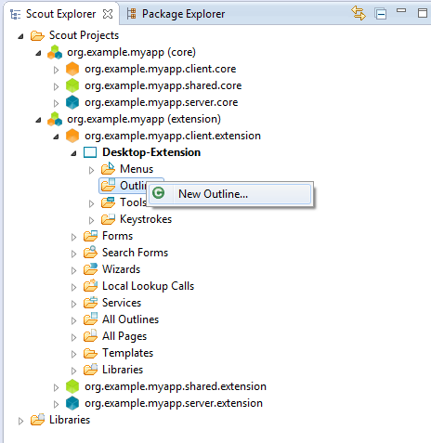Screen dimensions: 431x443
Task: Expand the bottom Libraries root node
Action: pyautogui.click(x=20, y=421)
